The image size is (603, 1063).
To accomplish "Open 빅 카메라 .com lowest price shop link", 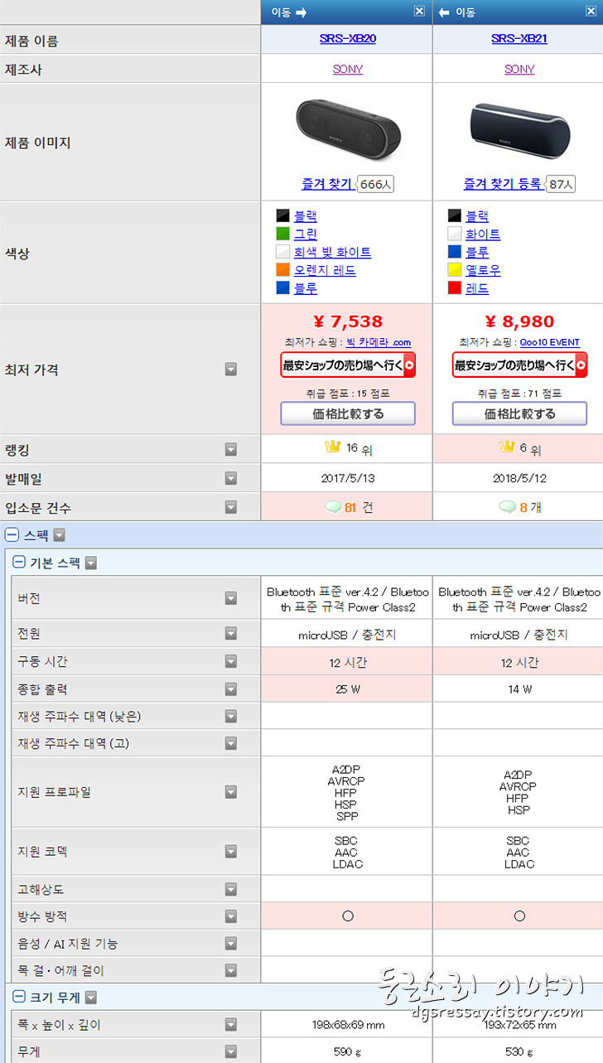I will [x=379, y=342].
